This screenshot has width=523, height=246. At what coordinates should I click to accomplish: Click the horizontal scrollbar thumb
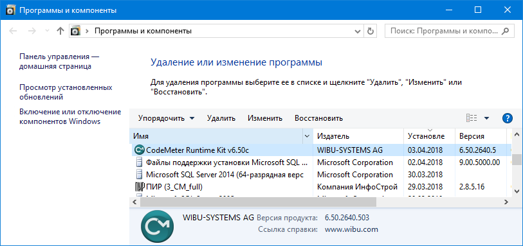pyautogui.click(x=258, y=202)
